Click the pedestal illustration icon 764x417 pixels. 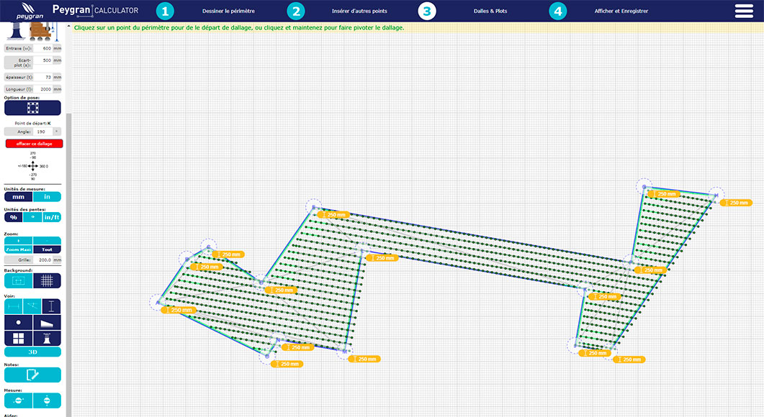click(16, 31)
